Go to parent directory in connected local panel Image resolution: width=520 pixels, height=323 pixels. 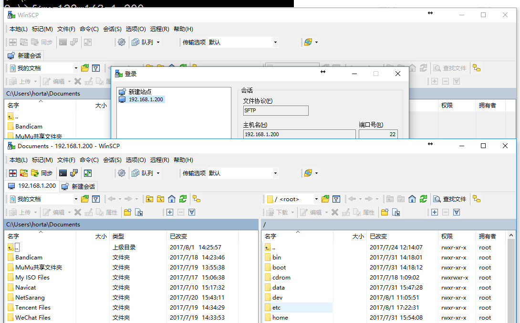tap(150, 199)
